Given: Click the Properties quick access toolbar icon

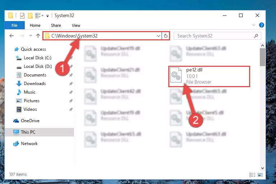Looking at the screenshot, I should (x=22, y=16).
